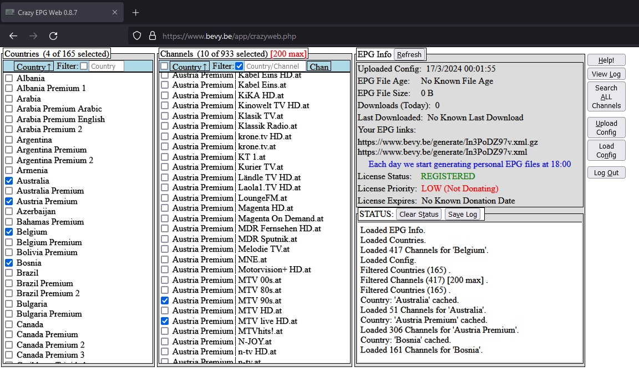Click the LOW (Not Donating) priority text

pos(460,188)
